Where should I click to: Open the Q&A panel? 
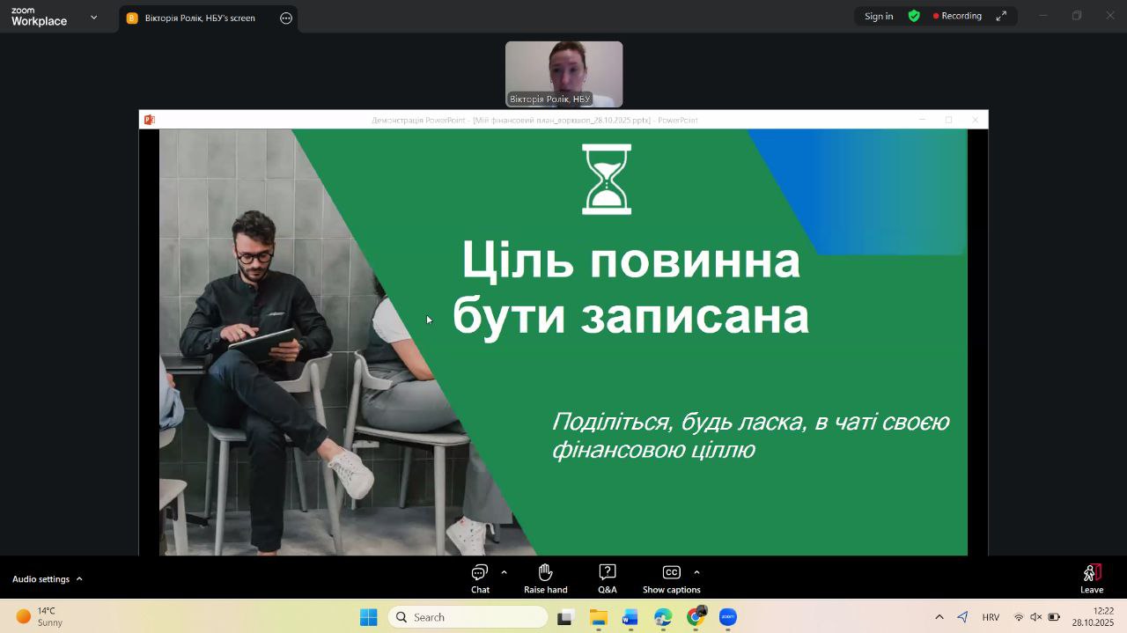click(607, 578)
